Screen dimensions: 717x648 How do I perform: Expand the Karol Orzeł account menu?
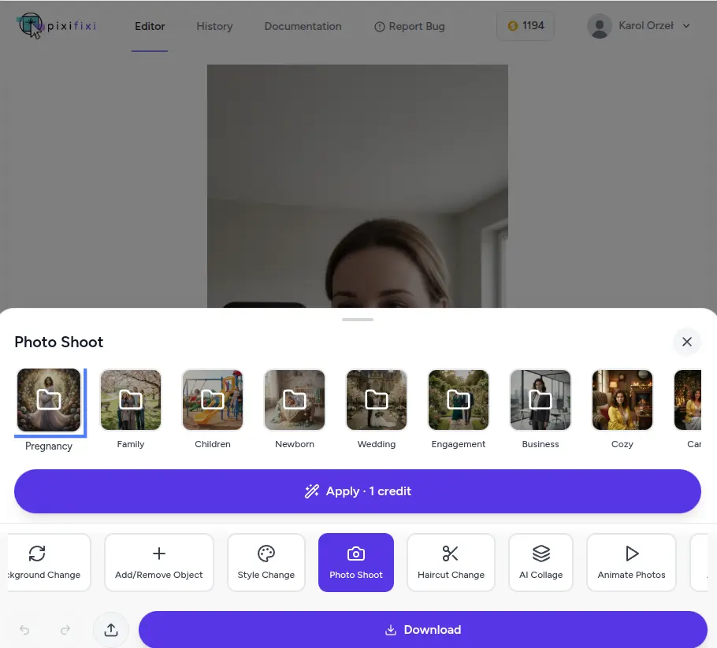pos(639,26)
